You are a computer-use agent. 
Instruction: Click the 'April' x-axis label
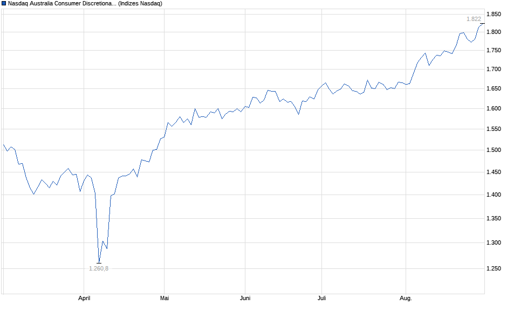coord(84,298)
